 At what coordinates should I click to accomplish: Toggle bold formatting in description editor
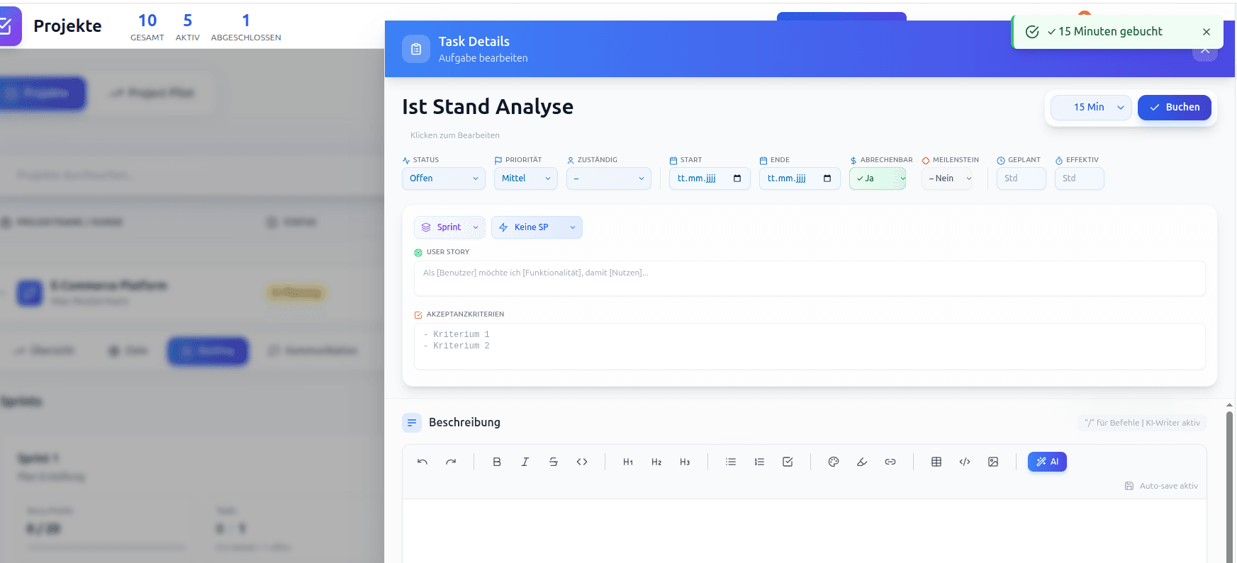pos(497,462)
